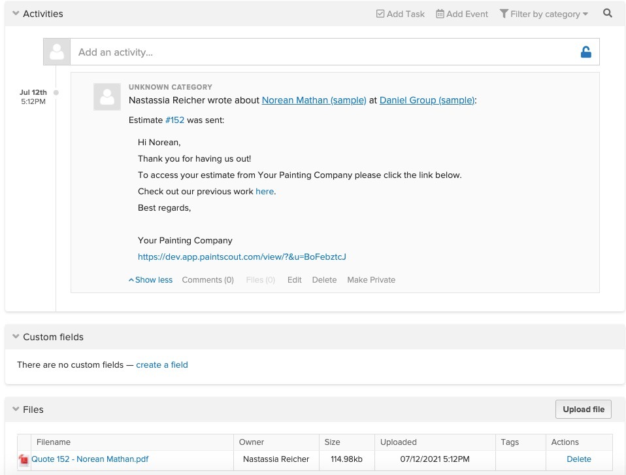Open Quote 152 - Norean Mathan.pdf
The image size is (626, 475).
[90, 459]
